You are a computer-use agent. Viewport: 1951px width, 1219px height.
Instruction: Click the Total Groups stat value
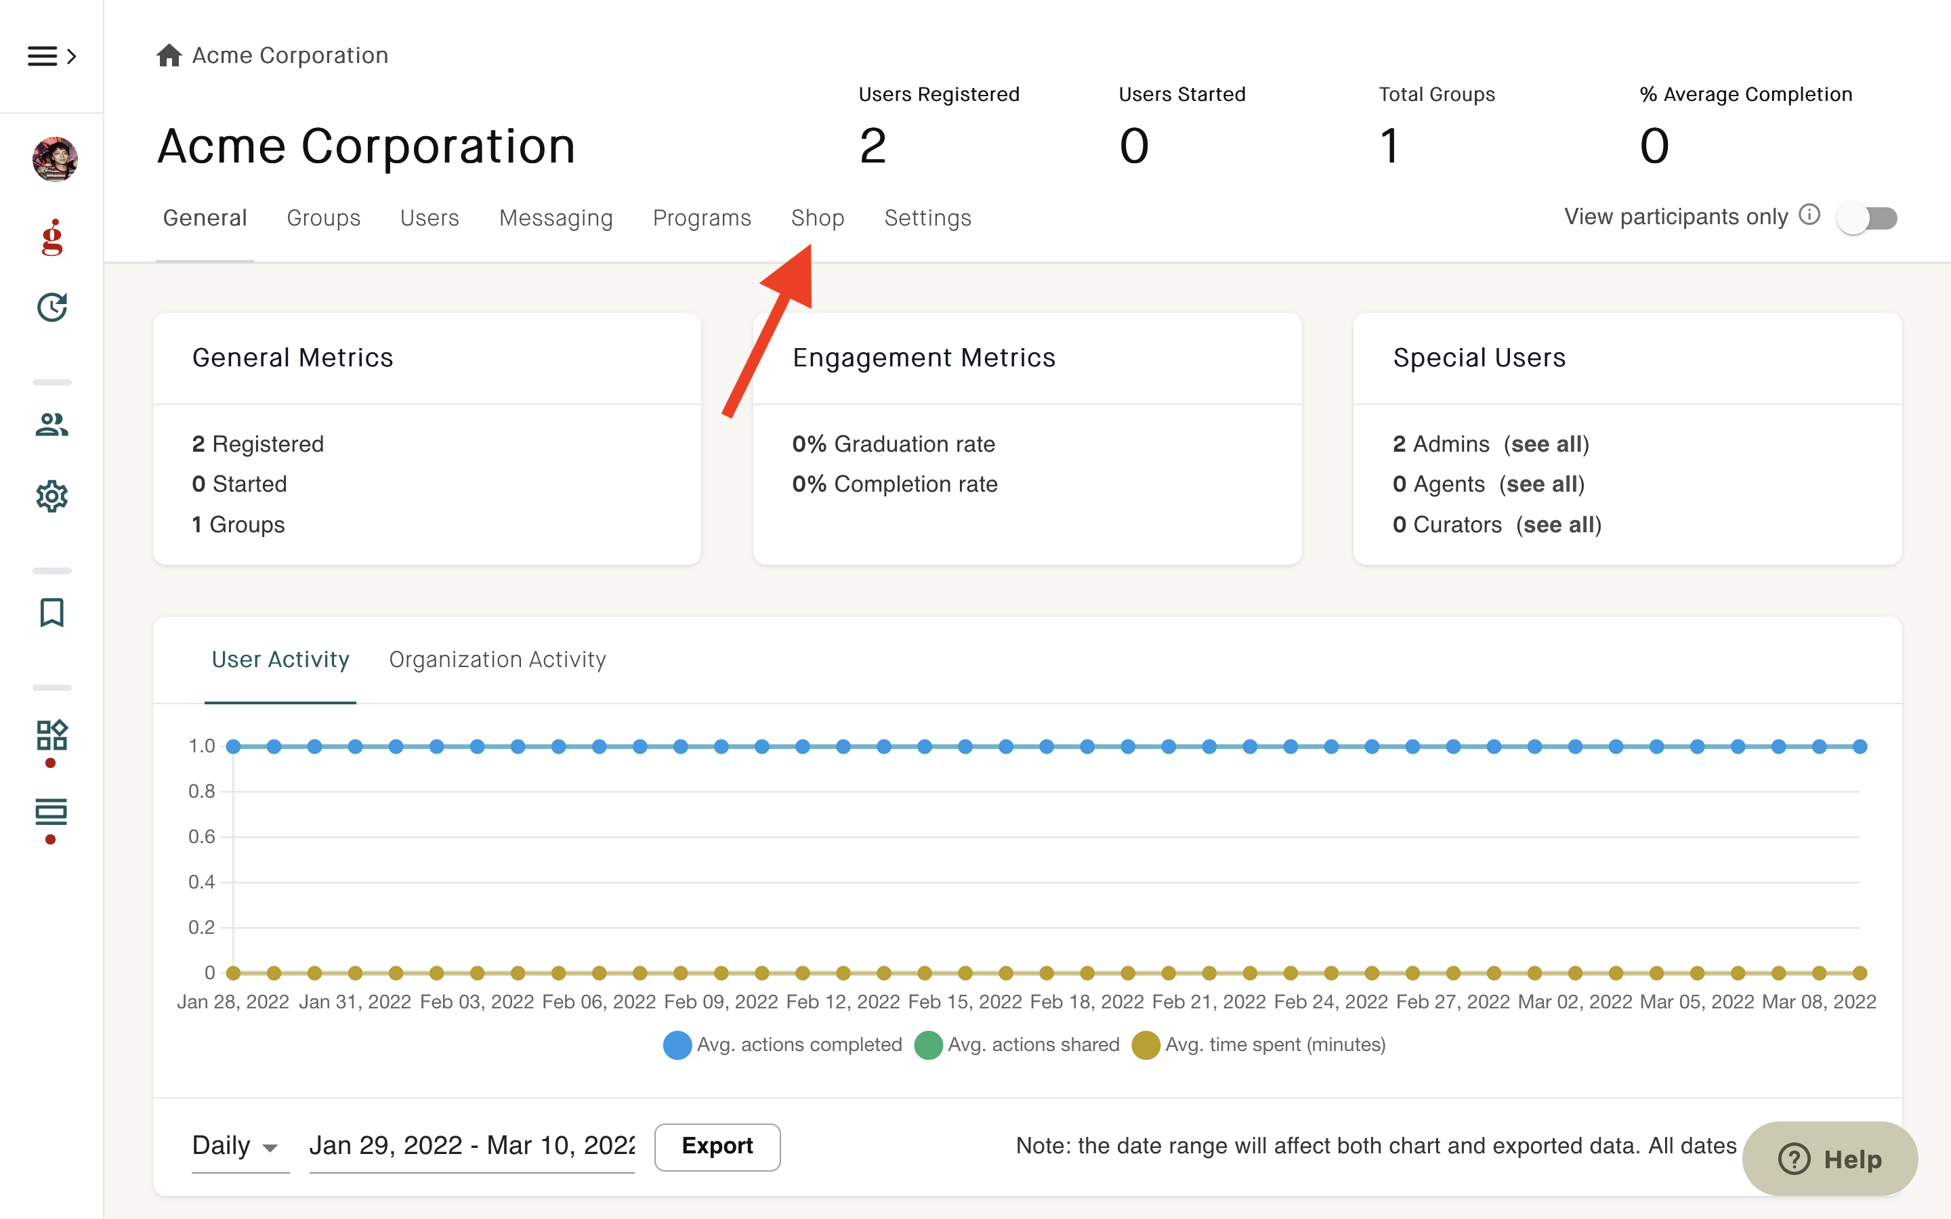[1390, 146]
